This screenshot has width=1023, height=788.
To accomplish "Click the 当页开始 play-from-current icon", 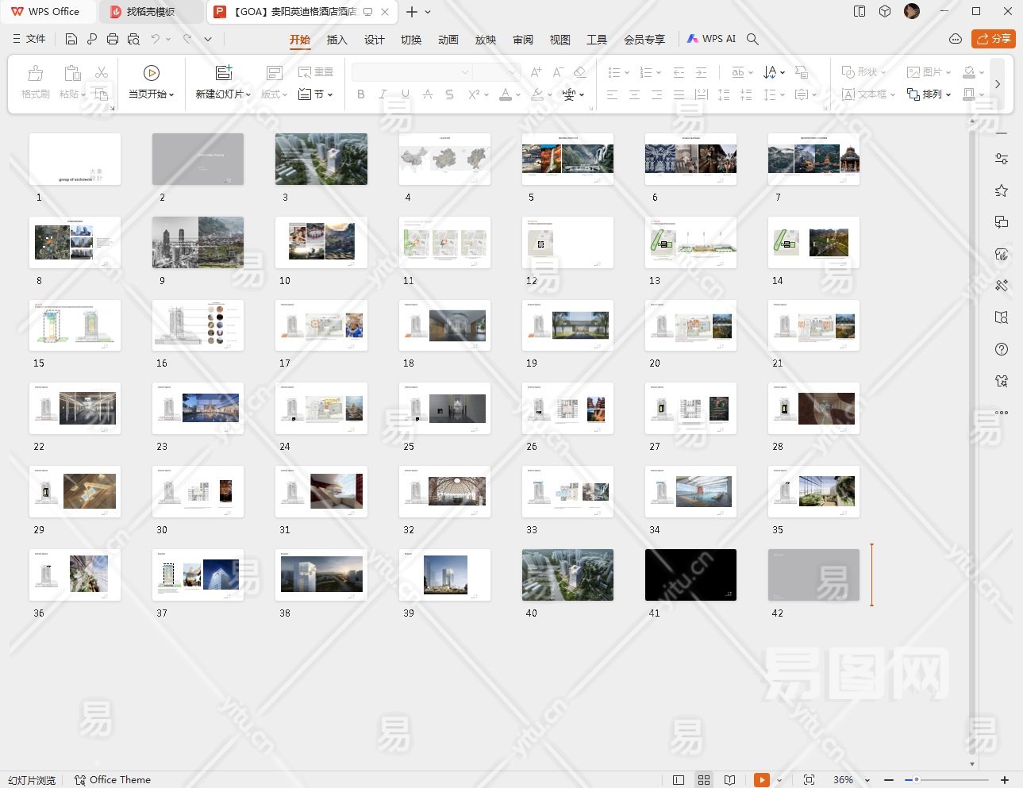I will click(151, 73).
